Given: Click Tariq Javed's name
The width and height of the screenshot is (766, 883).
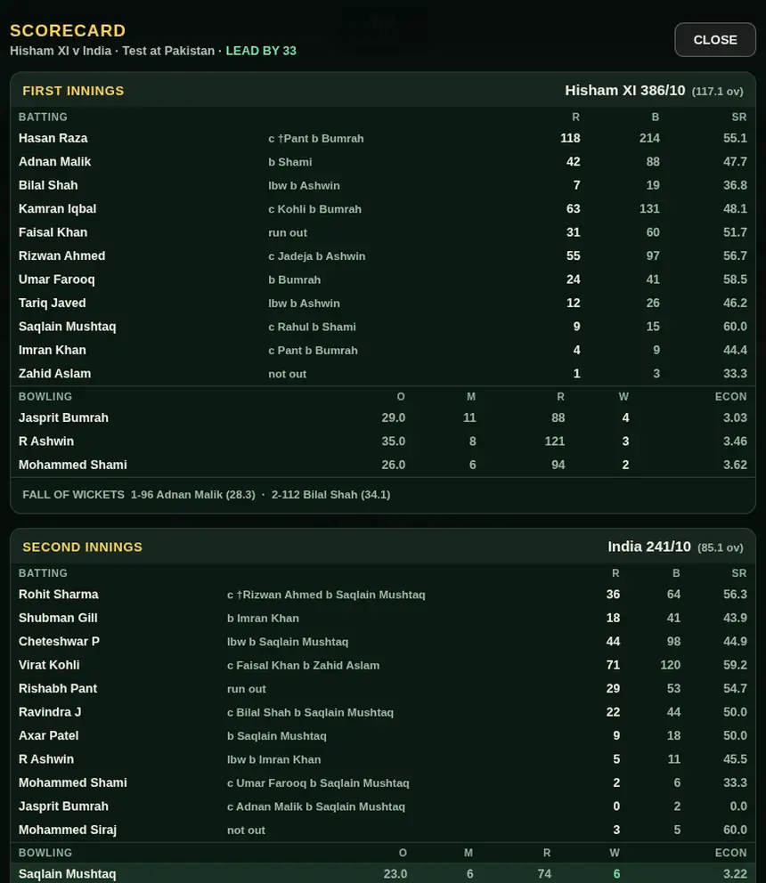Looking at the screenshot, I should [x=53, y=303].
